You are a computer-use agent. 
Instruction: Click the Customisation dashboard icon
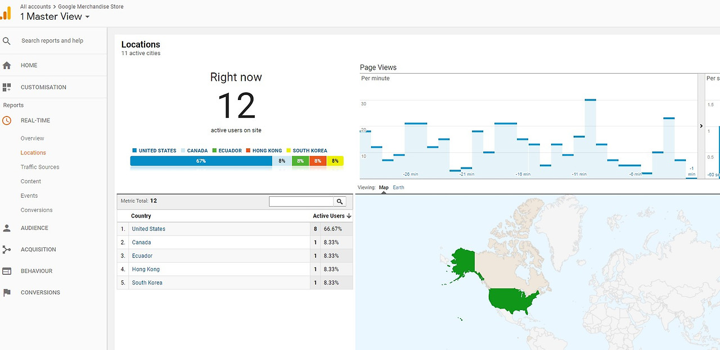coord(7,87)
